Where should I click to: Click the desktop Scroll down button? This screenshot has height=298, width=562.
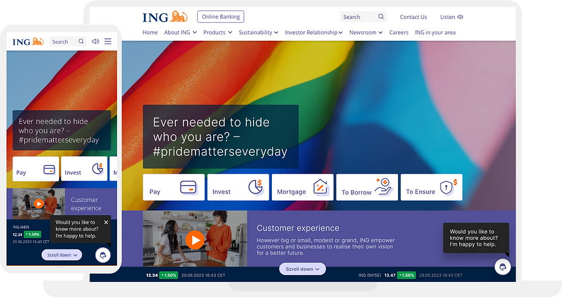pyautogui.click(x=303, y=269)
